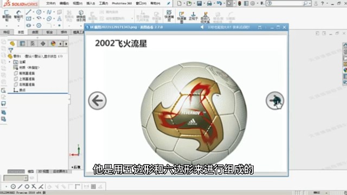Click the Quick Snaps (快速捕捉) tool
347x195 pixels.
tap(169, 16)
